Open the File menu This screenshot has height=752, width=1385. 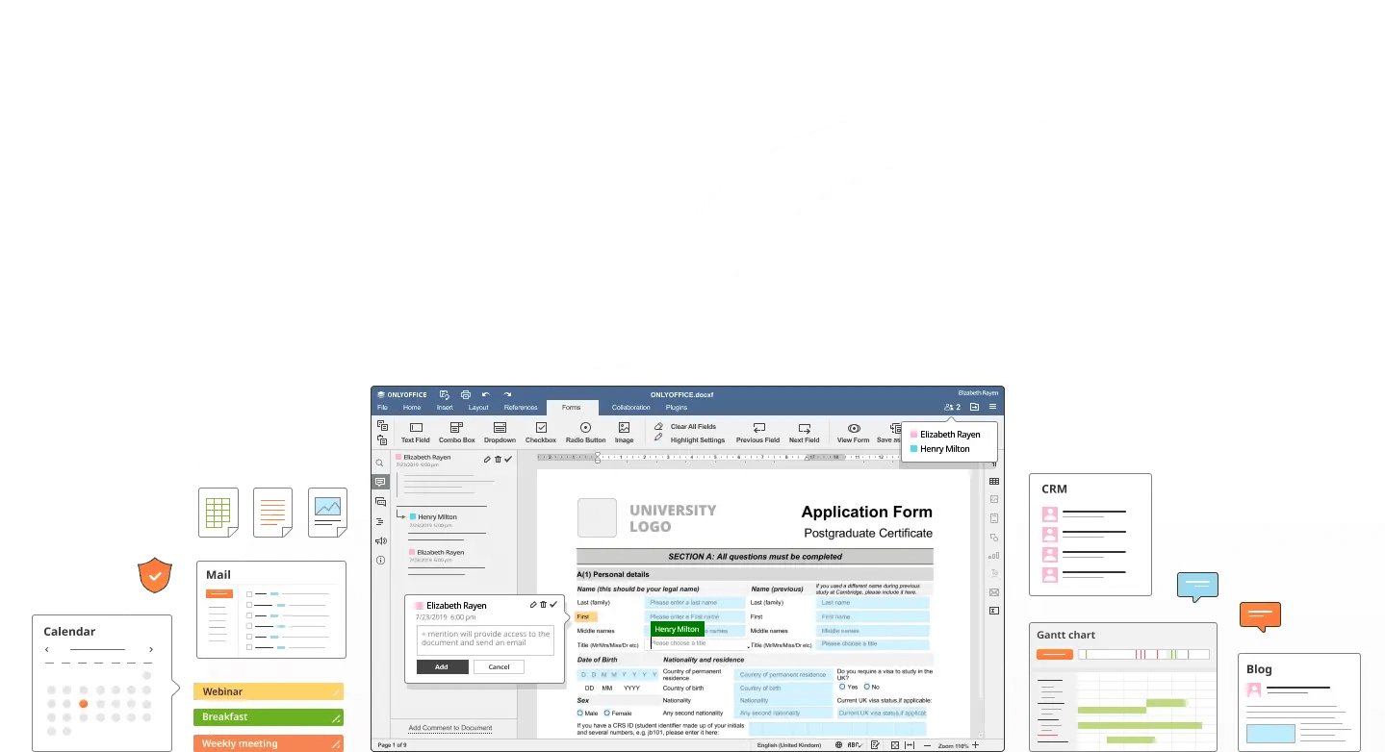382,408
